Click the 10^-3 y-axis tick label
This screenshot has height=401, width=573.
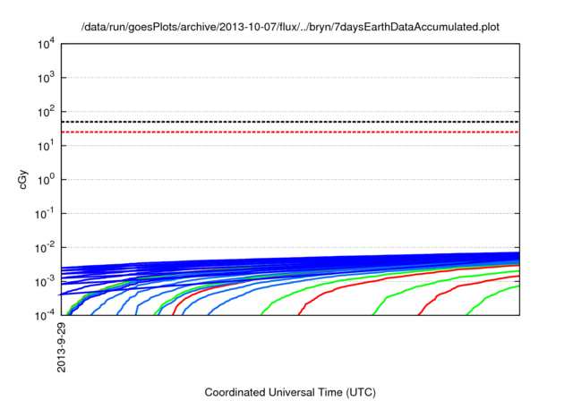[x=43, y=282]
